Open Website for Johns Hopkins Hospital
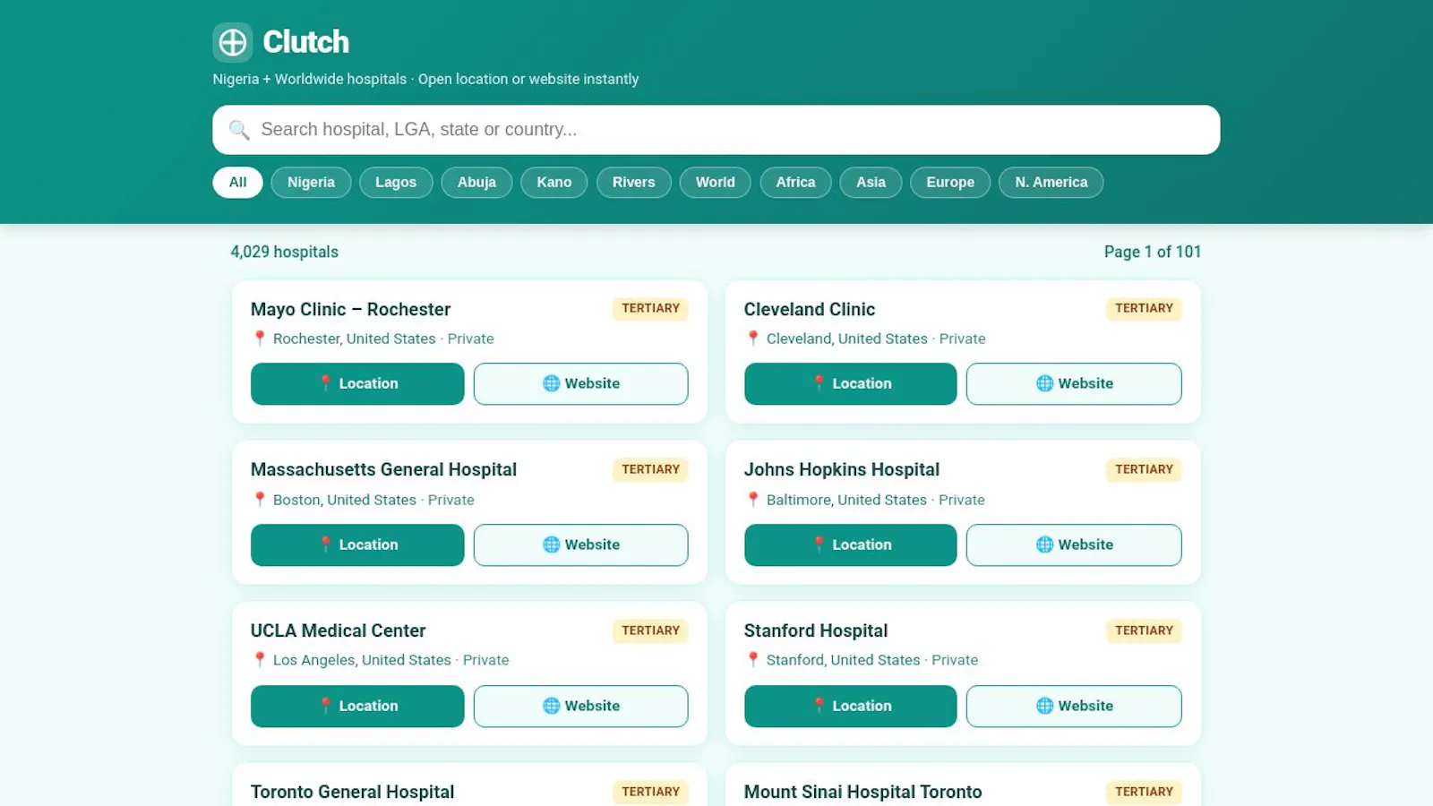This screenshot has width=1433, height=806. 1074,544
